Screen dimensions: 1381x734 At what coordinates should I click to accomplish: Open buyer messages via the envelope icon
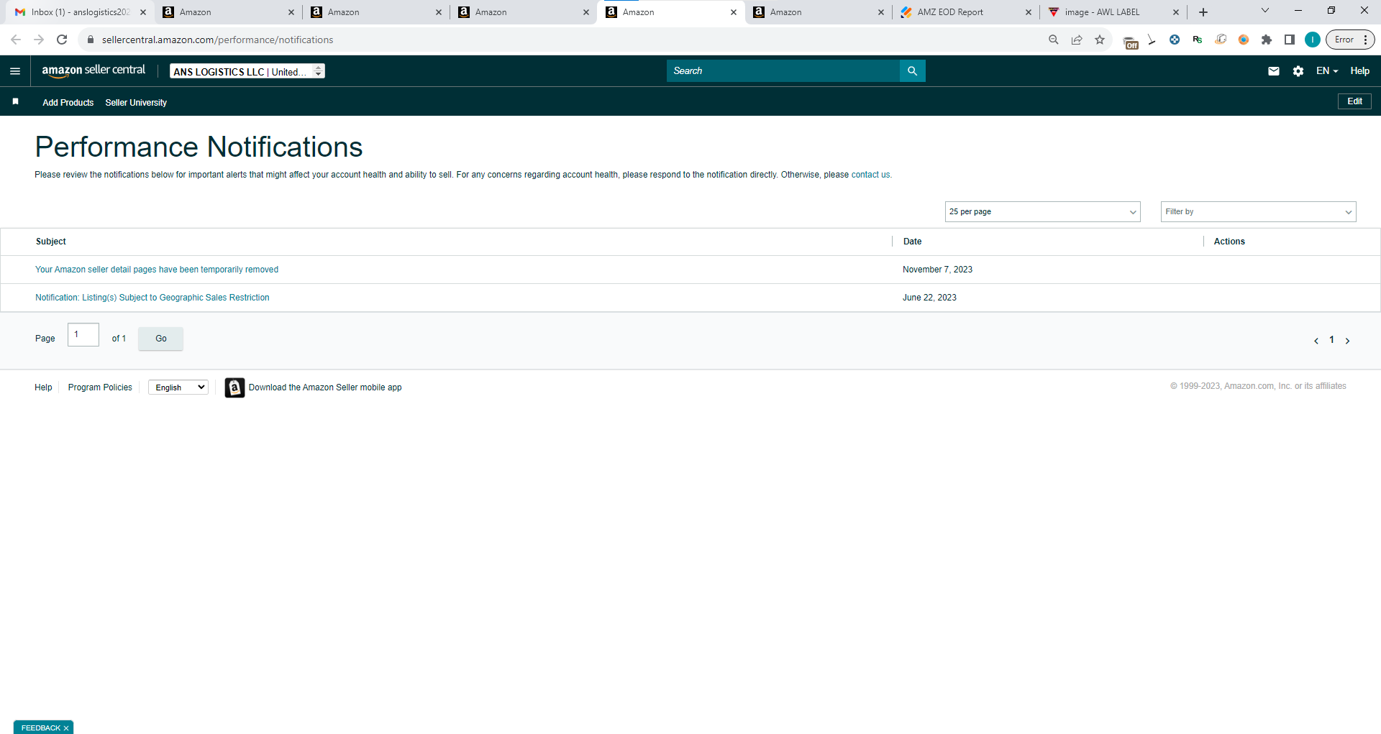(1274, 71)
